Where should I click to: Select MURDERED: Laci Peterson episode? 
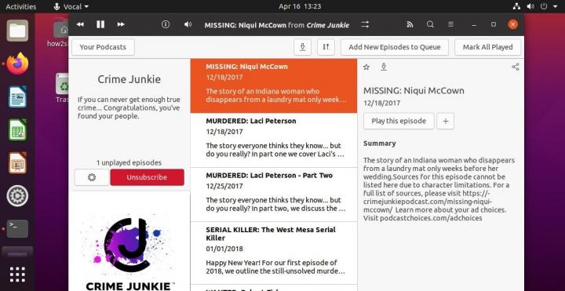tap(274, 140)
